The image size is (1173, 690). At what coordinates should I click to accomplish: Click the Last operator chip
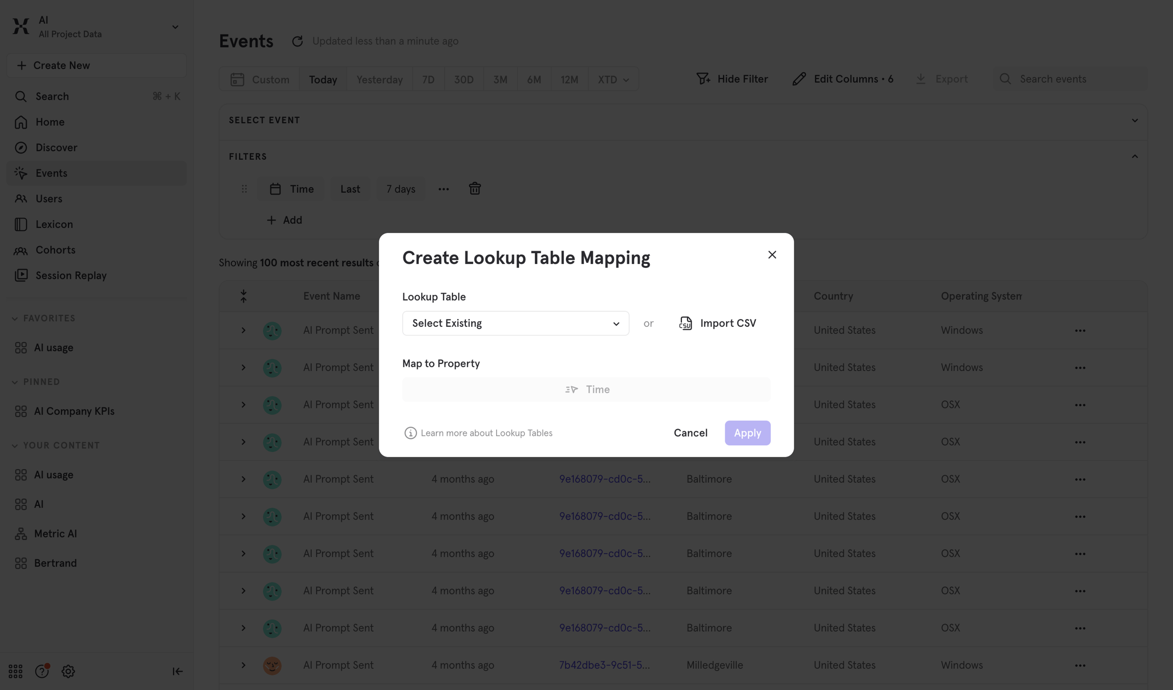(350, 189)
